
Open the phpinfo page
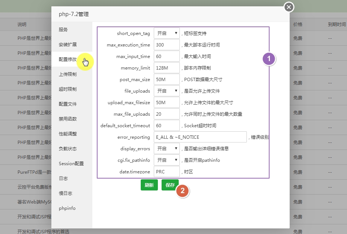click(x=67, y=208)
